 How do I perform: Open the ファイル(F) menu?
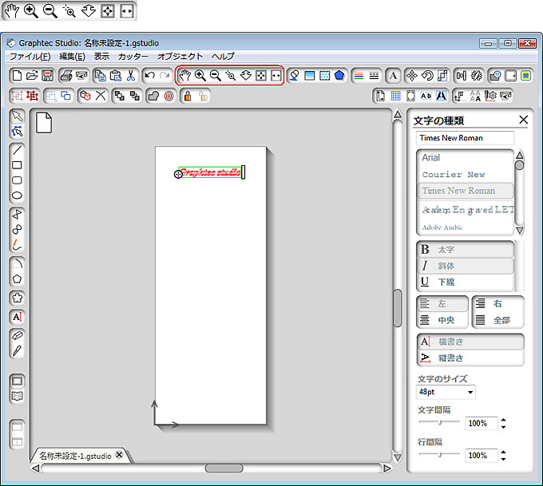tap(30, 57)
